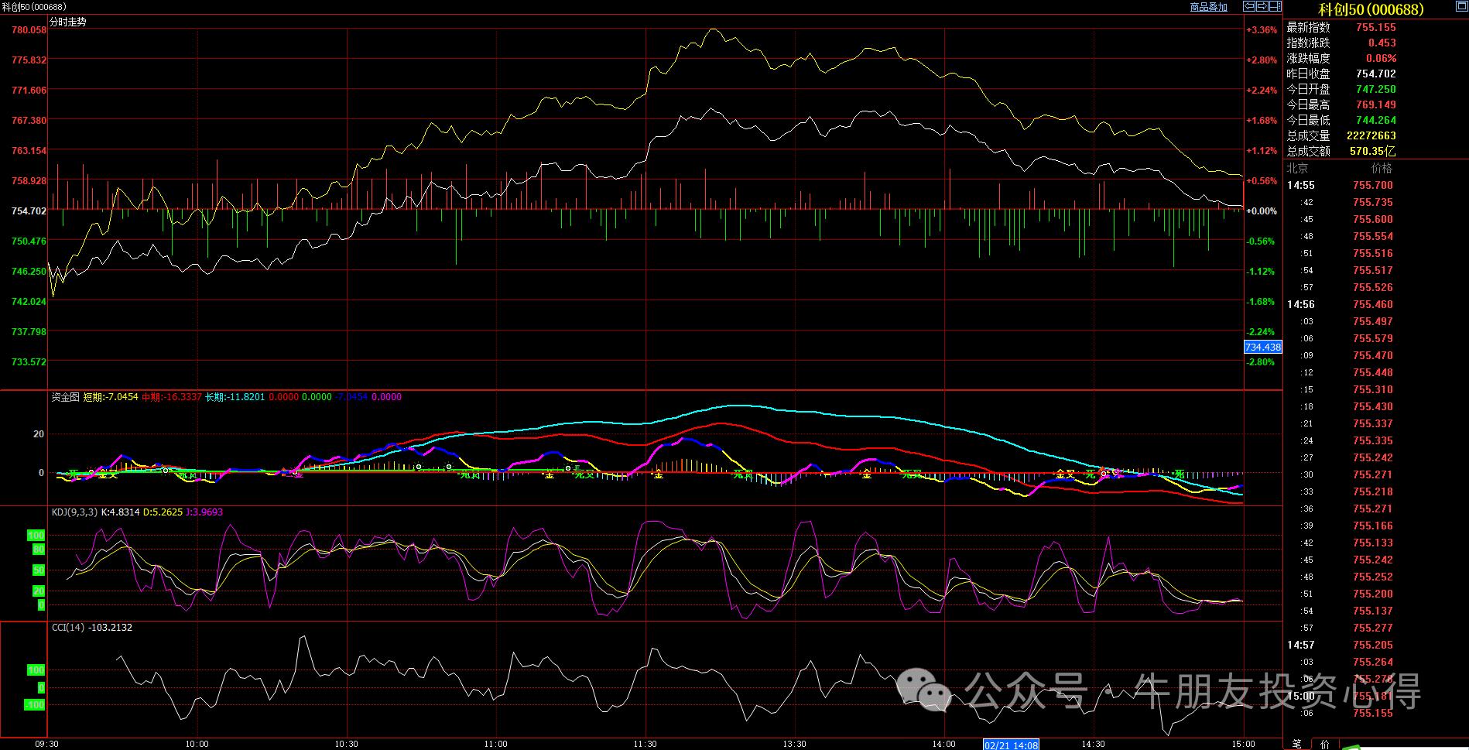The width and height of the screenshot is (1469, 750).
Task: Click the blue 734.438 price marker
Action: 1262,348
